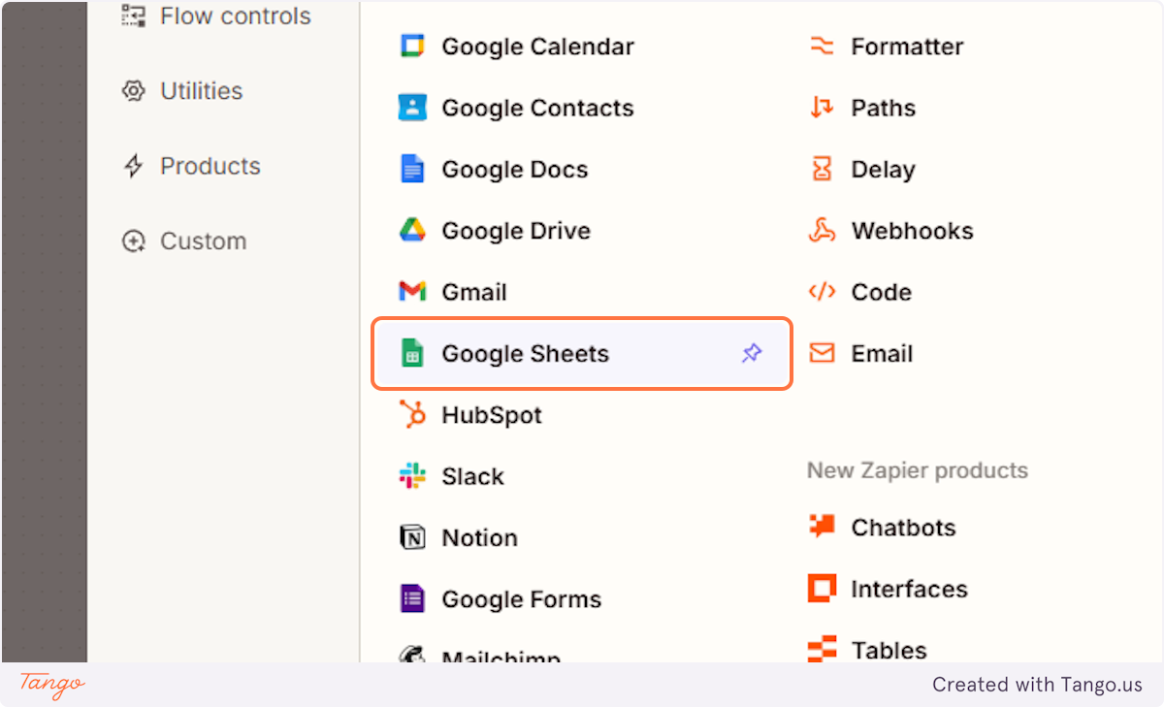Click the Products lightning icon
The height and width of the screenshot is (707, 1164).
(x=133, y=166)
